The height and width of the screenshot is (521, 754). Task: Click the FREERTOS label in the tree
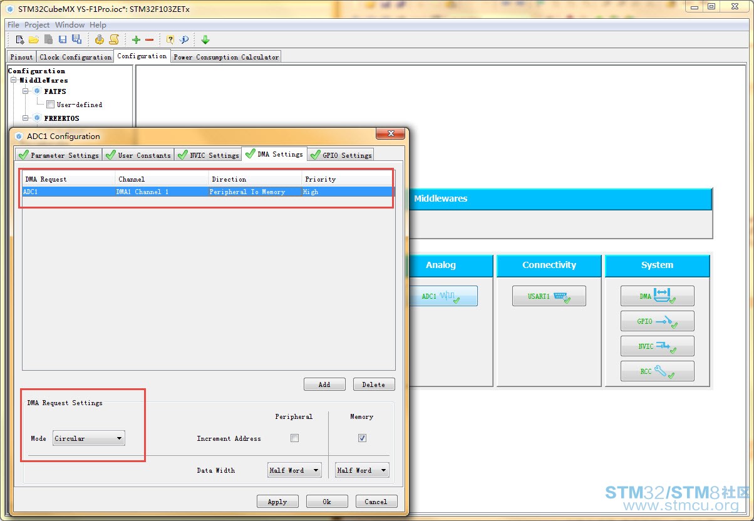(x=61, y=118)
